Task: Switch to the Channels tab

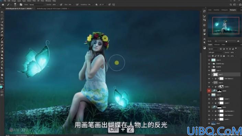Action: tap(217, 45)
